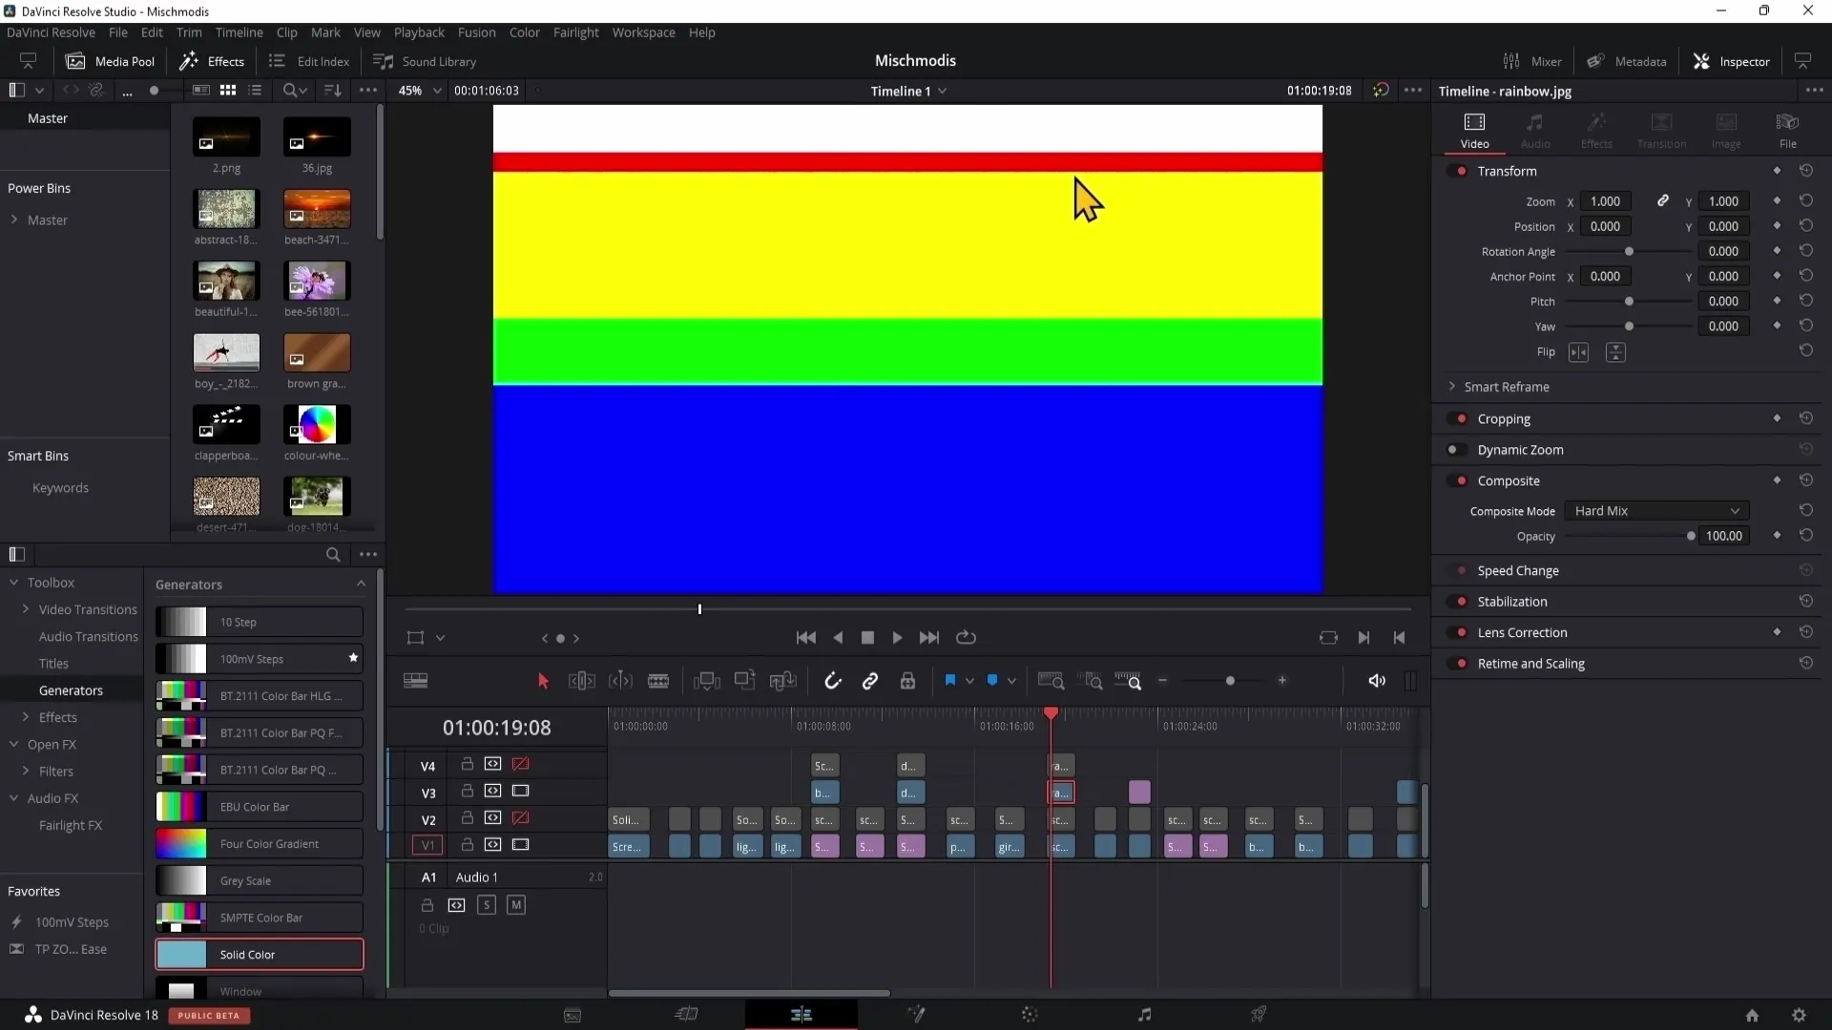The height and width of the screenshot is (1030, 1832).
Task: Open the Workspace menu
Action: coord(643,32)
